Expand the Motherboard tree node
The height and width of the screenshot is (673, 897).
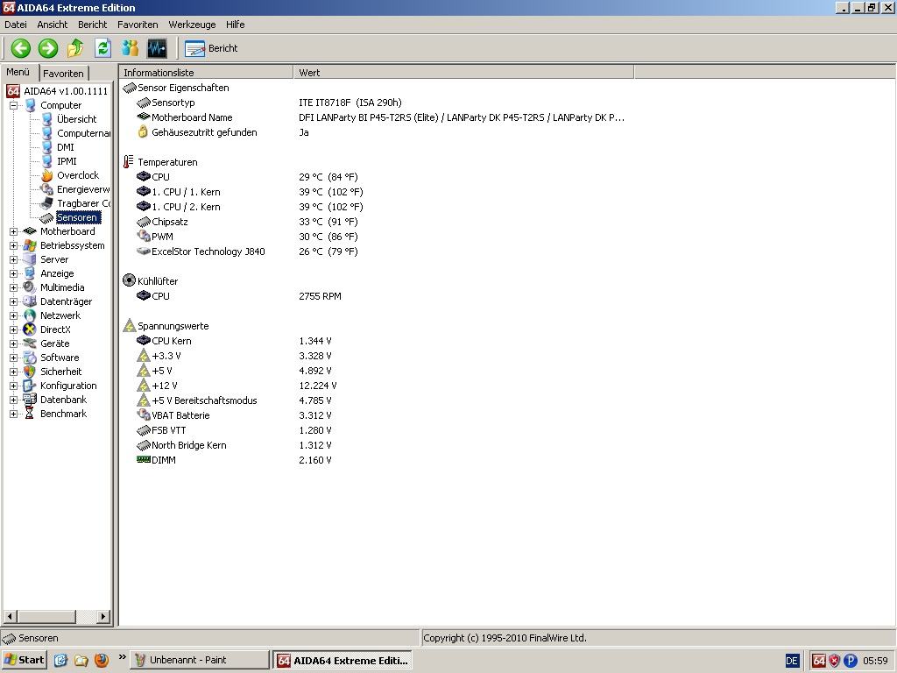point(13,231)
